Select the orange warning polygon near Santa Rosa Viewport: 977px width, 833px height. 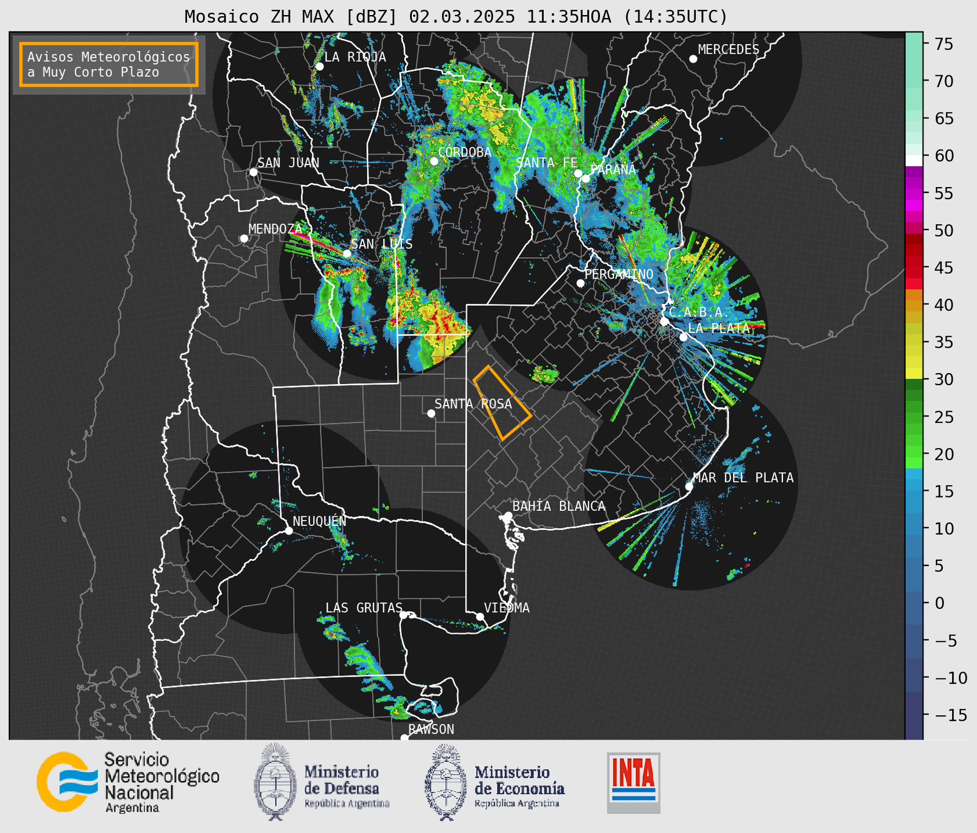click(x=502, y=403)
